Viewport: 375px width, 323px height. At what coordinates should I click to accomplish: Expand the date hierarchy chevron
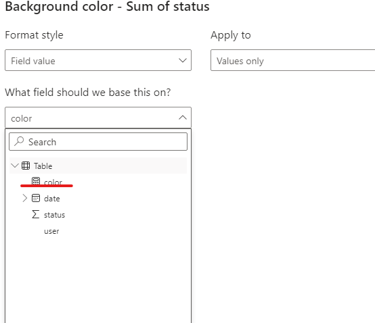click(24, 198)
